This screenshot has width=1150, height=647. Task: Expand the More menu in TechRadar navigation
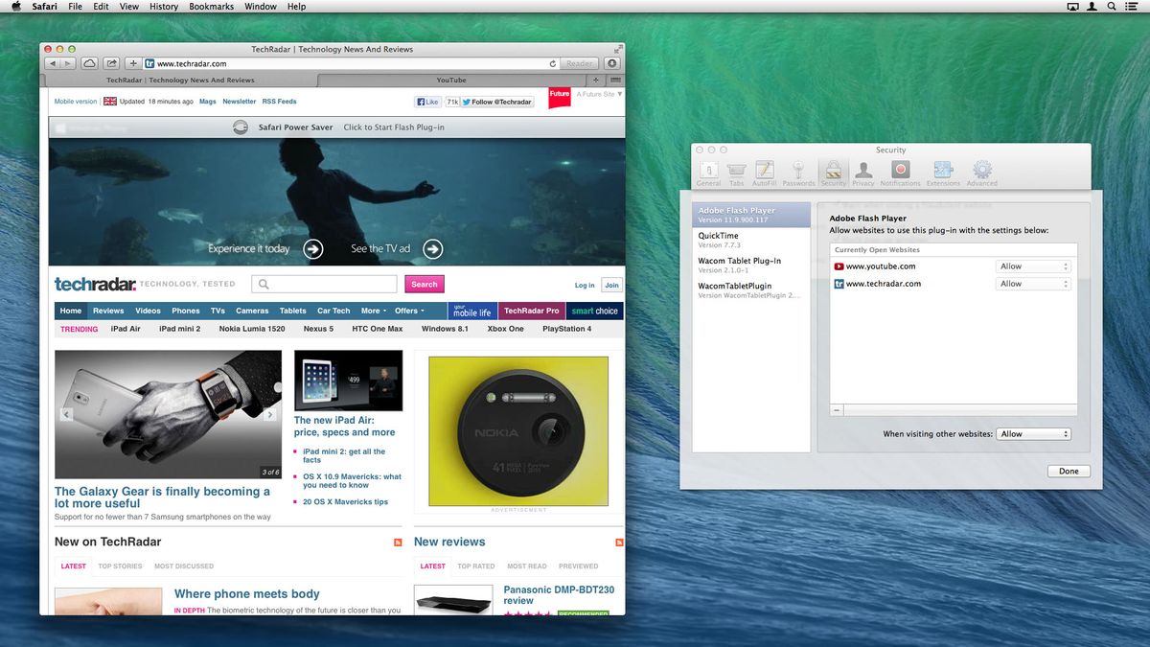[372, 311]
